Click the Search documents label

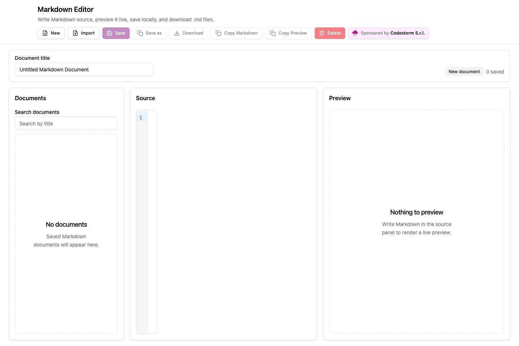pyautogui.click(x=37, y=112)
